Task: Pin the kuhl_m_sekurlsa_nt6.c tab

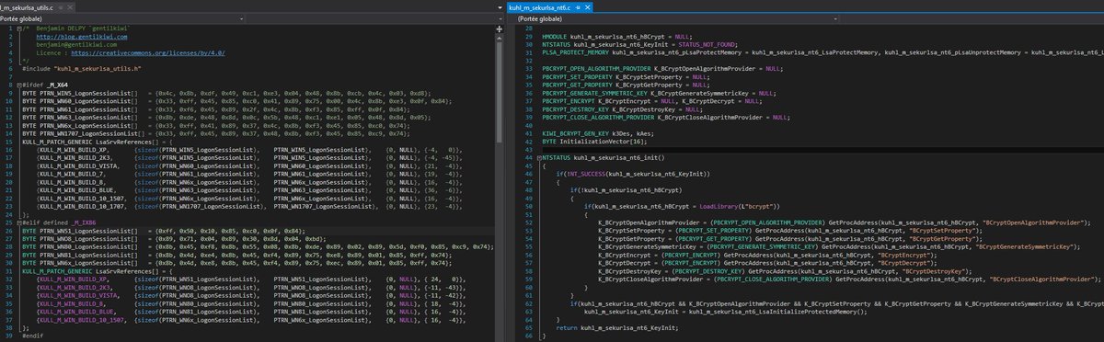Action: coord(579,7)
